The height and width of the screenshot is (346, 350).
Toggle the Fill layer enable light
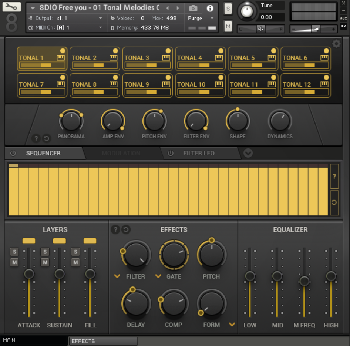(x=90, y=241)
